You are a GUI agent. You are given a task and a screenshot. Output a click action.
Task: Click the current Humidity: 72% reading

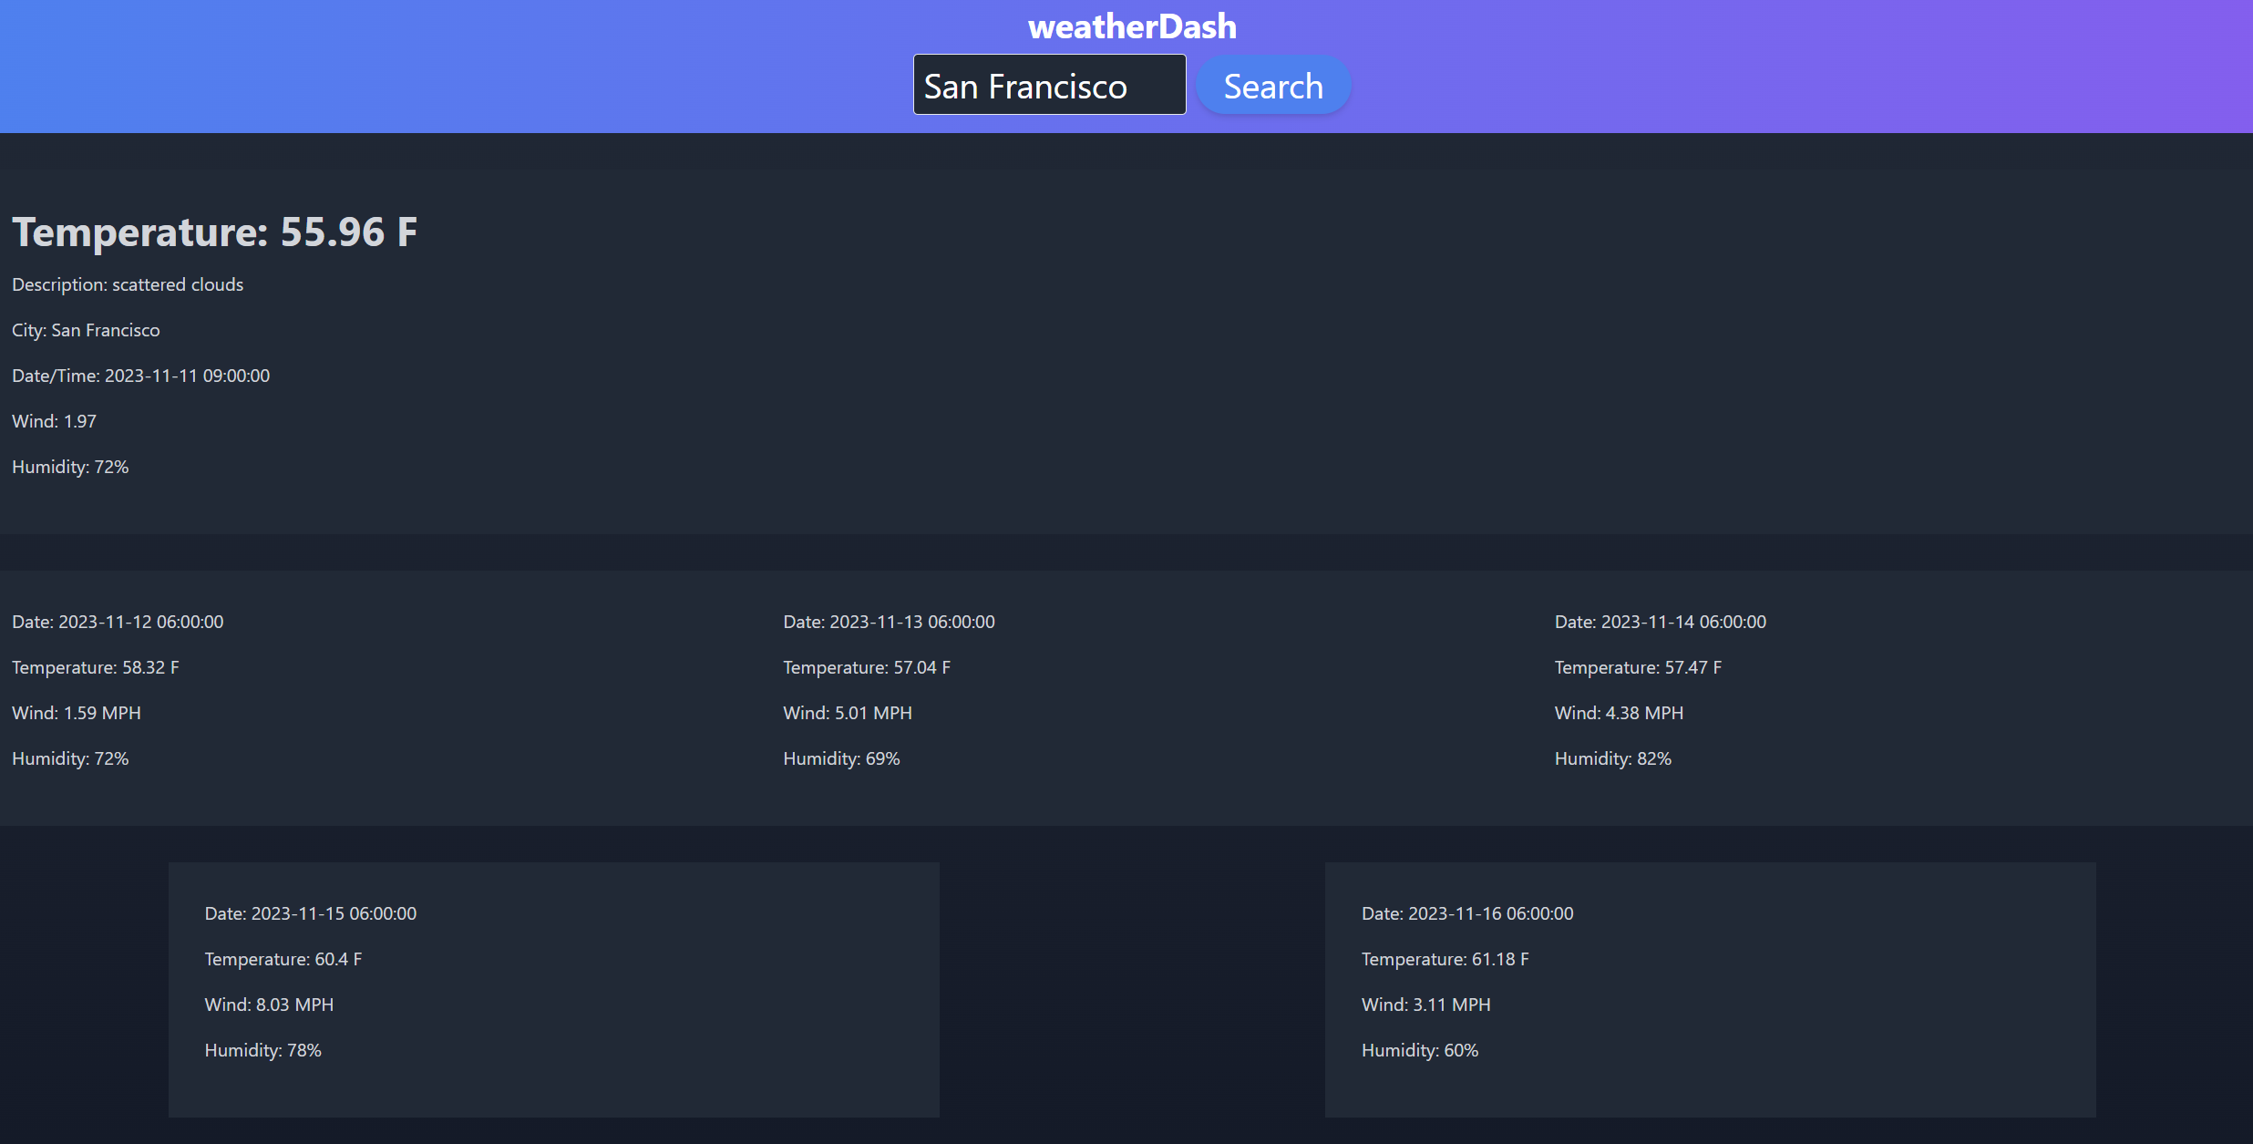pos(70,467)
